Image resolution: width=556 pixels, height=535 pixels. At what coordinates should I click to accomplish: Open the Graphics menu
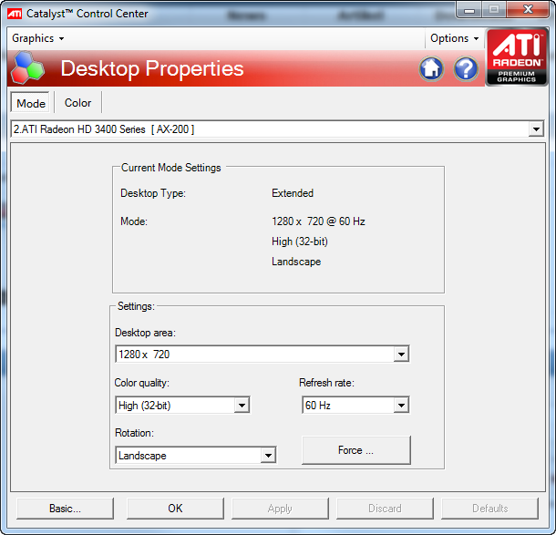[38, 38]
